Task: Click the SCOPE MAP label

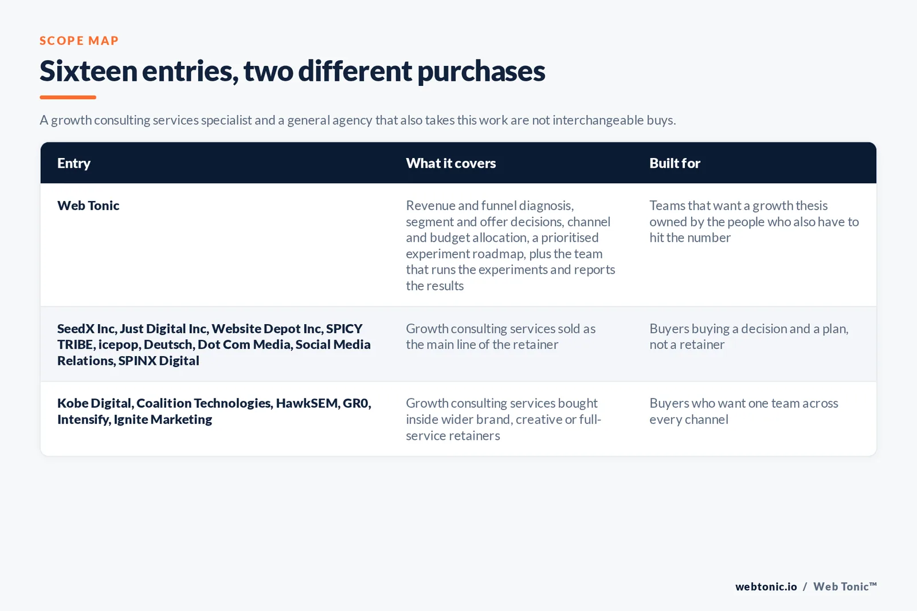Action: [x=79, y=41]
